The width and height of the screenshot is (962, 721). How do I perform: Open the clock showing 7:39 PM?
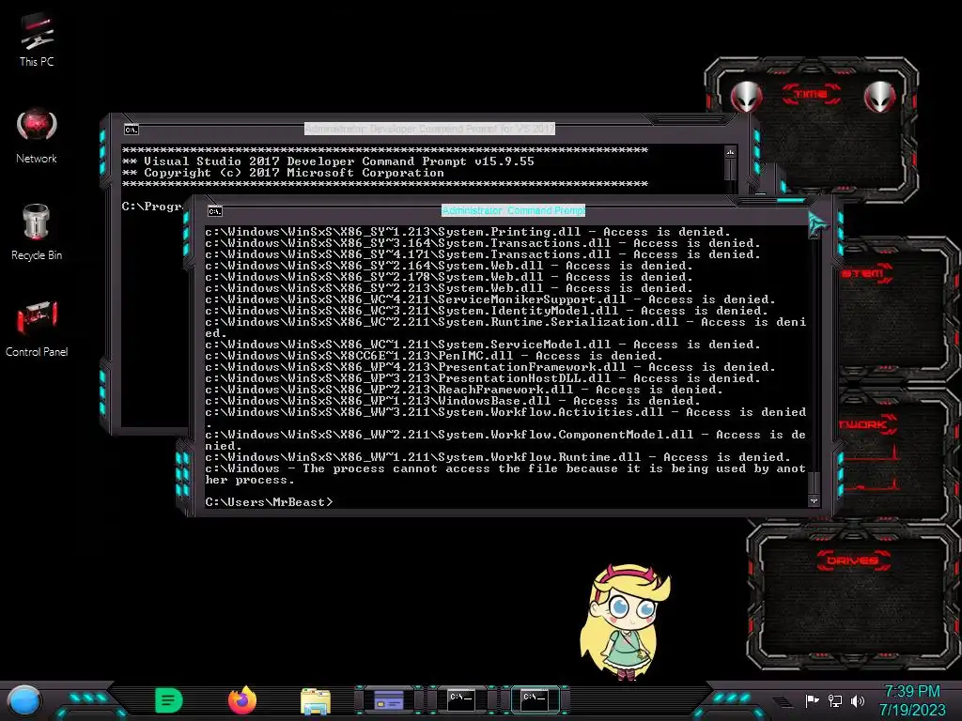point(912,692)
